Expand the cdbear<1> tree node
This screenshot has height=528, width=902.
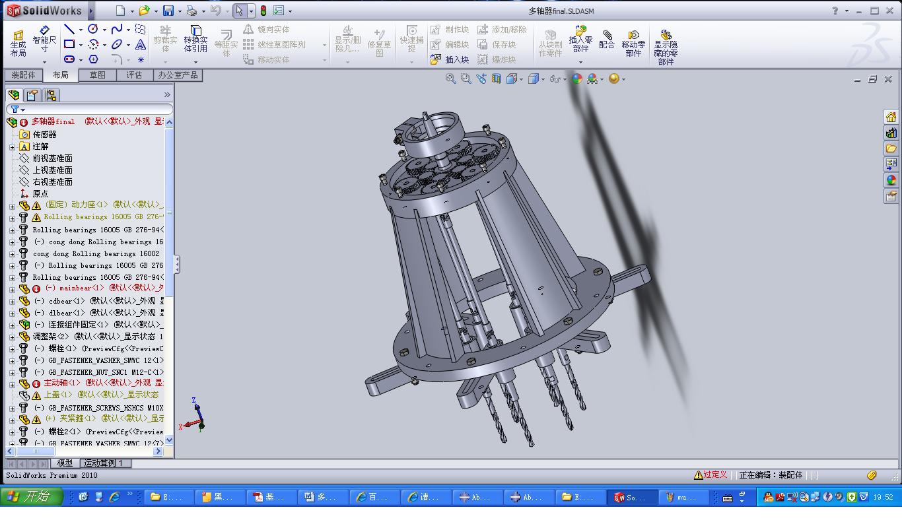(12, 301)
